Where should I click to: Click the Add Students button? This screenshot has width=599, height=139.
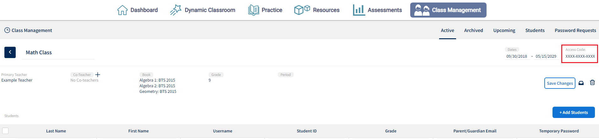pos(574,112)
